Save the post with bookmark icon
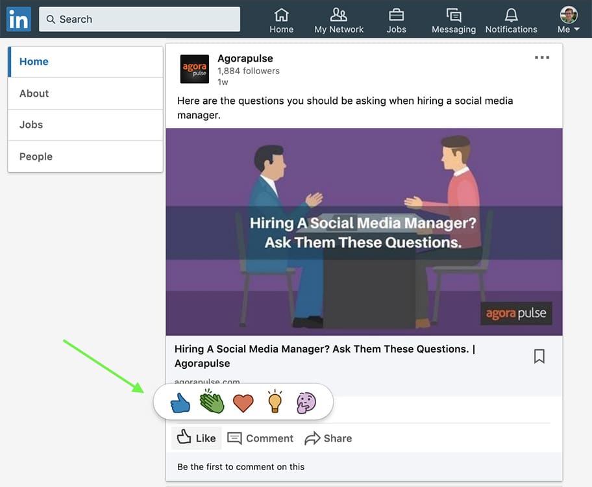The image size is (592, 487). (x=539, y=356)
